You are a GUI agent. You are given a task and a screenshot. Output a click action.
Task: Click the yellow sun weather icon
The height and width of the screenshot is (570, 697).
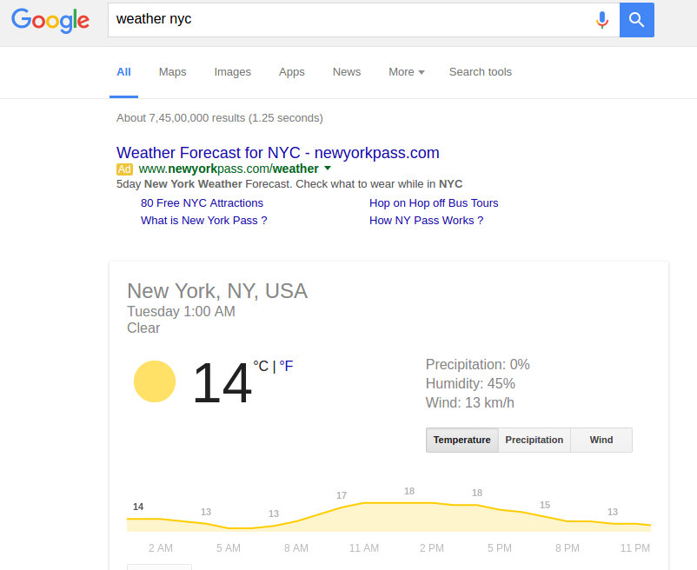coord(154,381)
